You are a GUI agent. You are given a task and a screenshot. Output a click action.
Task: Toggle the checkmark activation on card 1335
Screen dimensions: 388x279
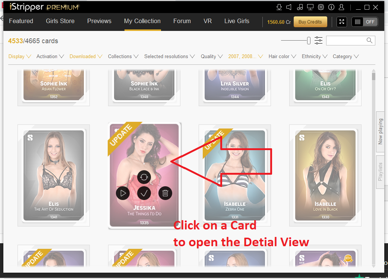144,193
